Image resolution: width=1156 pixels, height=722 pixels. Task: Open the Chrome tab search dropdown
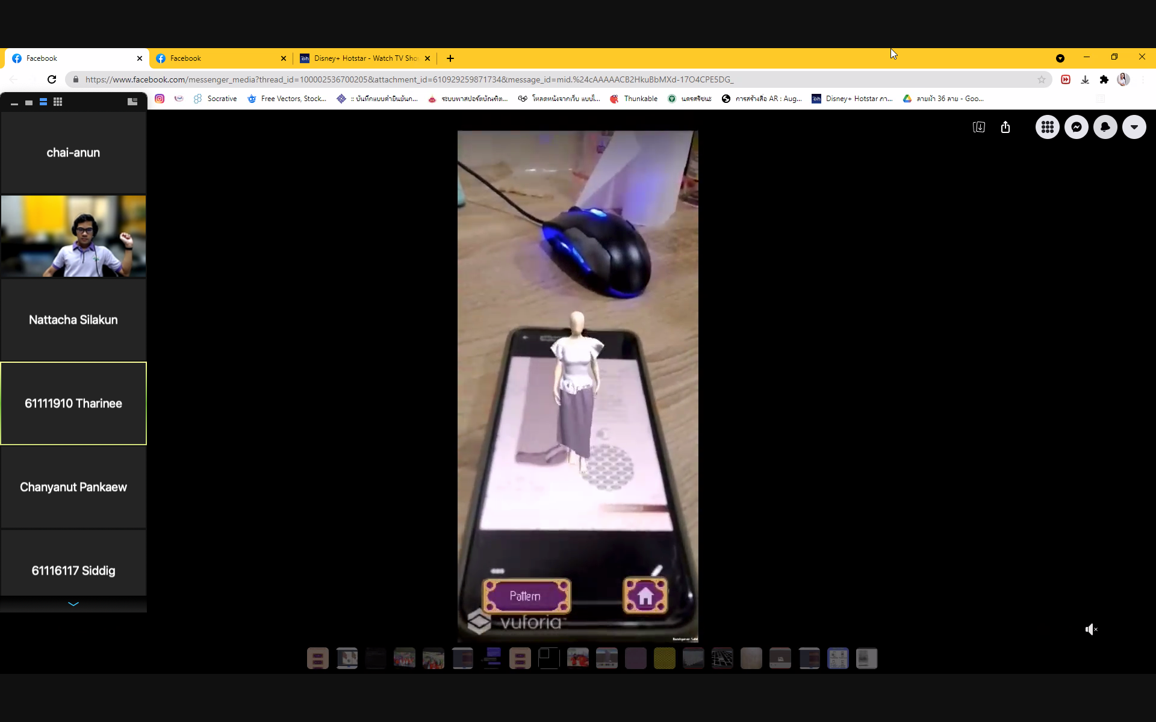pos(1060,58)
